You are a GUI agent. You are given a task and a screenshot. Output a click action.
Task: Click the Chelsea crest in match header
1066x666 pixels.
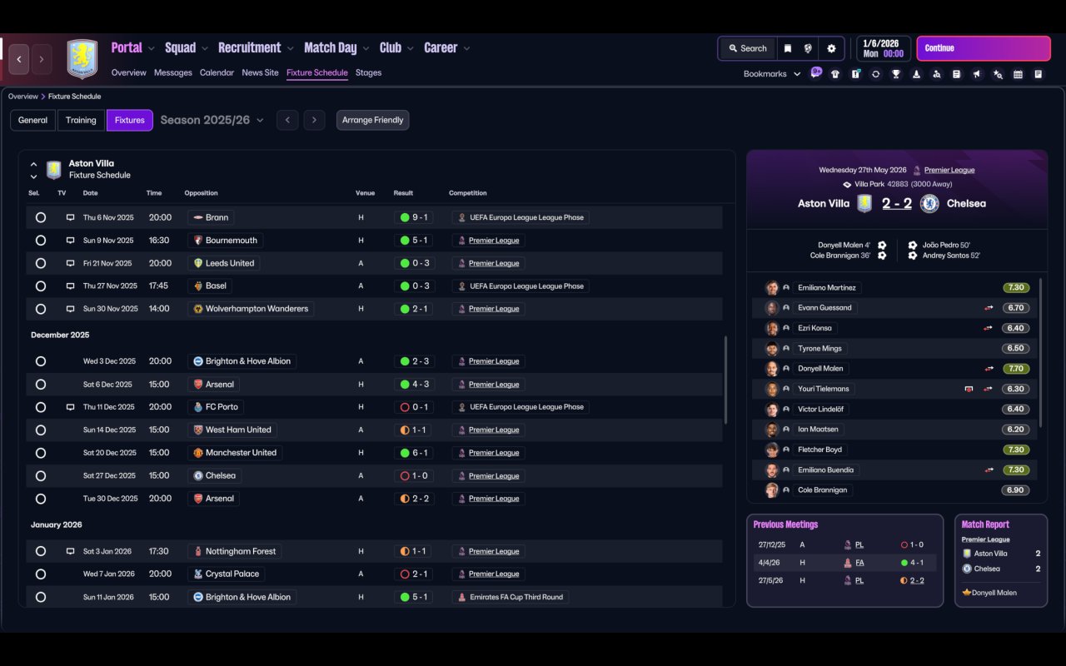[x=929, y=203]
